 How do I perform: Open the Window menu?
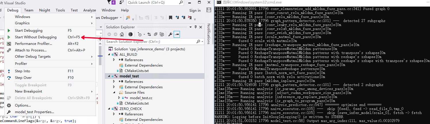[x=109, y=10]
